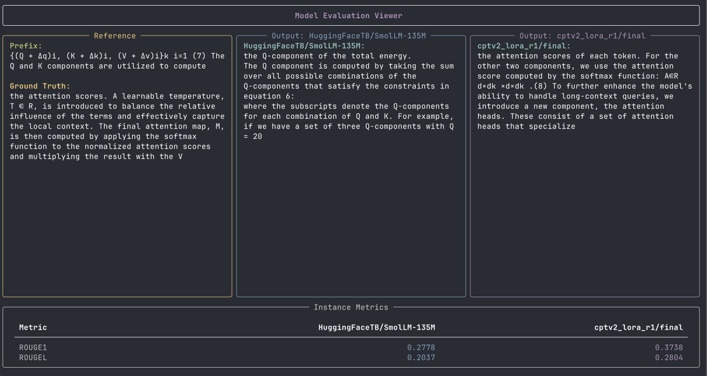Click the line "where the subscripts denote the Q-components"
This screenshot has width=707, height=376.
point(346,106)
